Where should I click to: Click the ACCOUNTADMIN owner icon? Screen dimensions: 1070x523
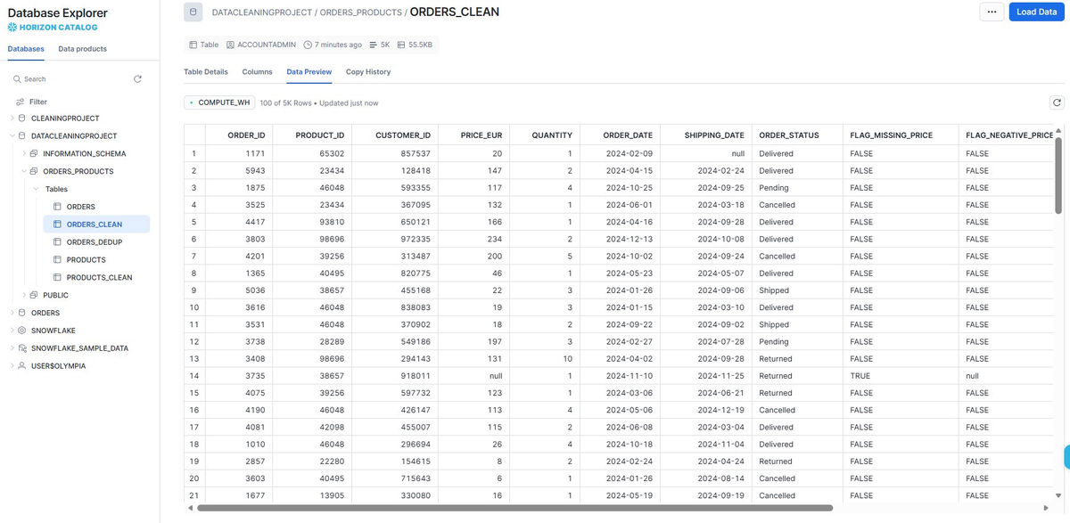coord(230,45)
